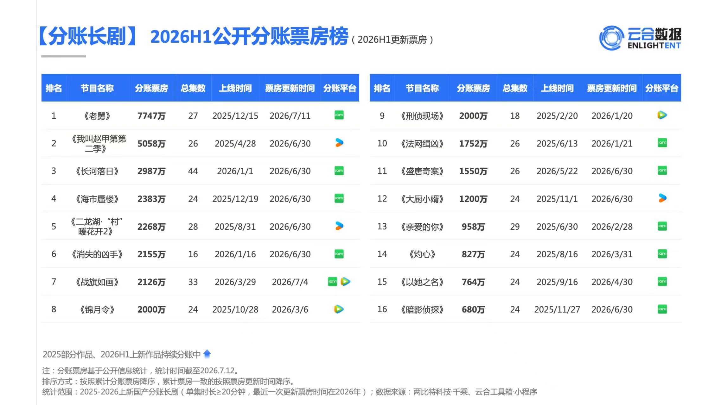Select the title 《法网缉凶》
The width and height of the screenshot is (721, 405).
tap(422, 144)
